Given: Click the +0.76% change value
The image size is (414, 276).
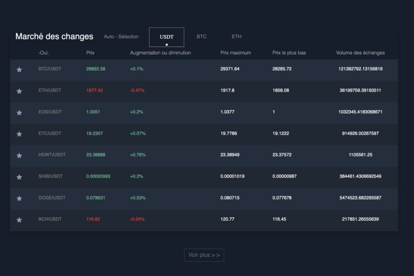Looking at the screenshot, I should 138,155.
